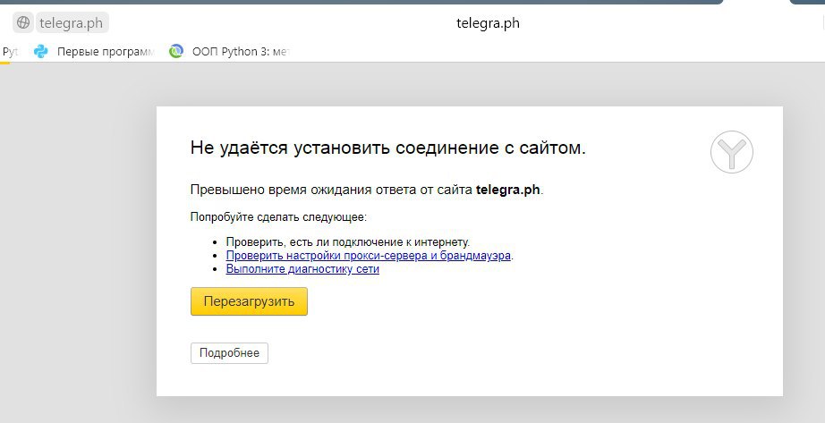Open Проверить настройки прокси-сервера и брандмауэра link
This screenshot has width=825, height=423.
tap(369, 256)
